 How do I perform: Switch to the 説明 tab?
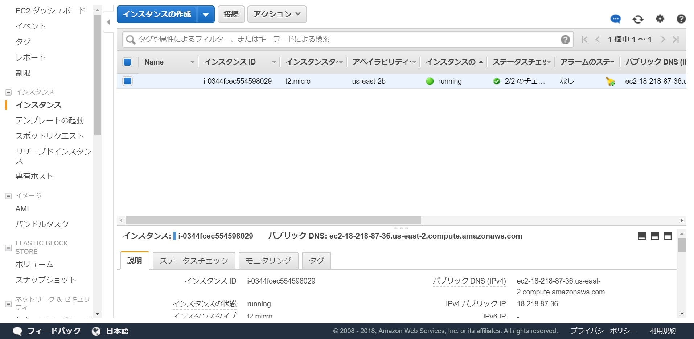[135, 261]
